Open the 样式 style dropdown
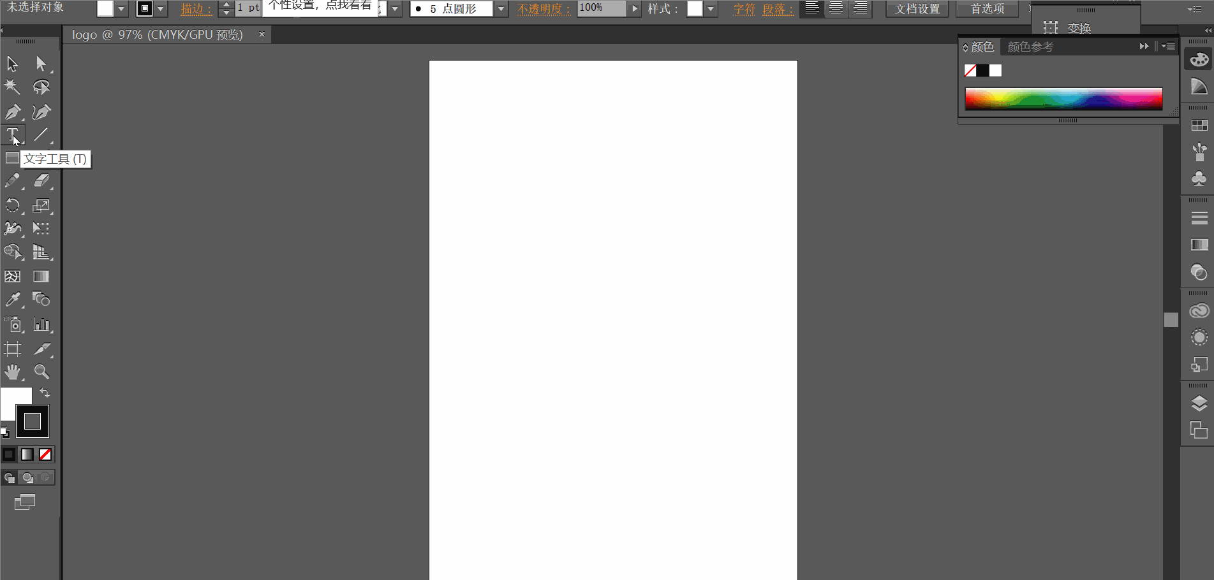1214x580 pixels. (709, 9)
